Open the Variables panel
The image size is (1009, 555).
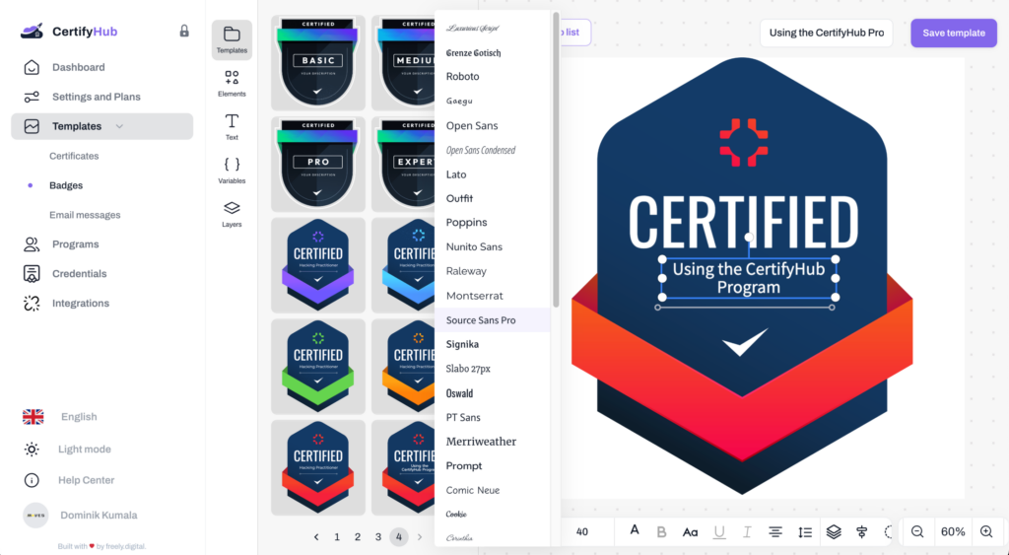[232, 171]
